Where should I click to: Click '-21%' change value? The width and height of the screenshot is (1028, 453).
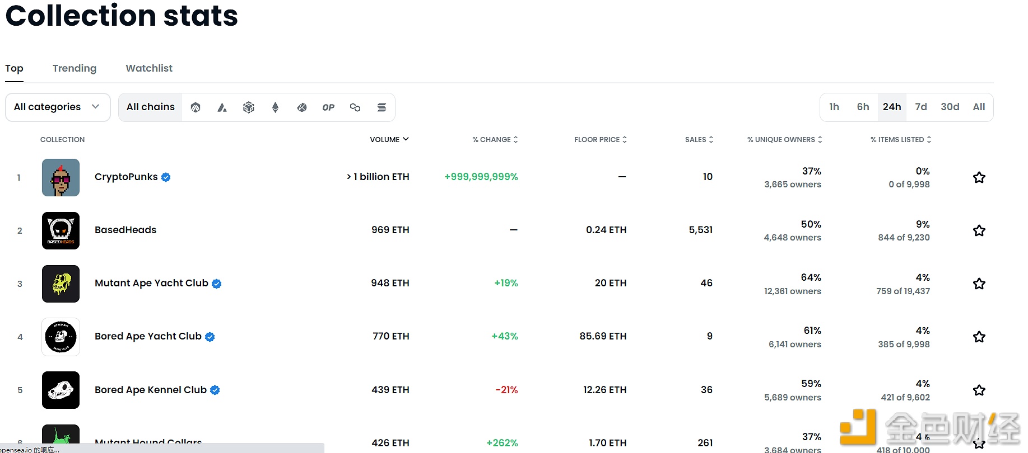(506, 390)
